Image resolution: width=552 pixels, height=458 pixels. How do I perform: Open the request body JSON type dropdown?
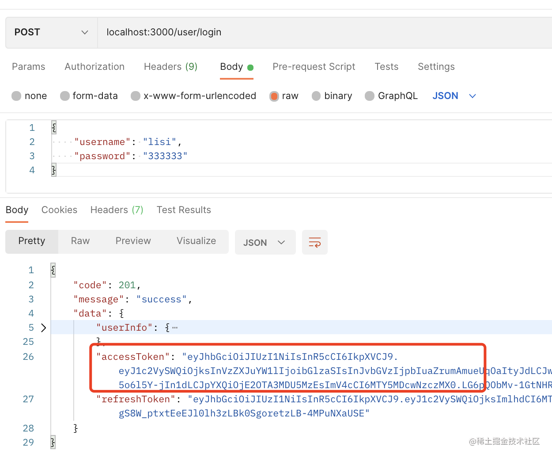click(454, 96)
